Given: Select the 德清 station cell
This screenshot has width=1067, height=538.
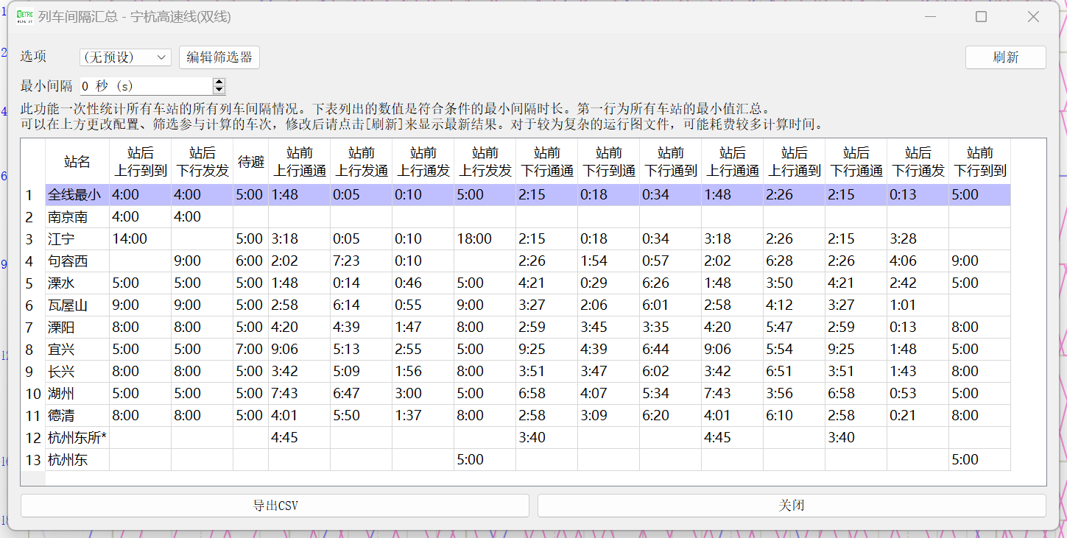Looking at the screenshot, I should pyautogui.click(x=77, y=416).
